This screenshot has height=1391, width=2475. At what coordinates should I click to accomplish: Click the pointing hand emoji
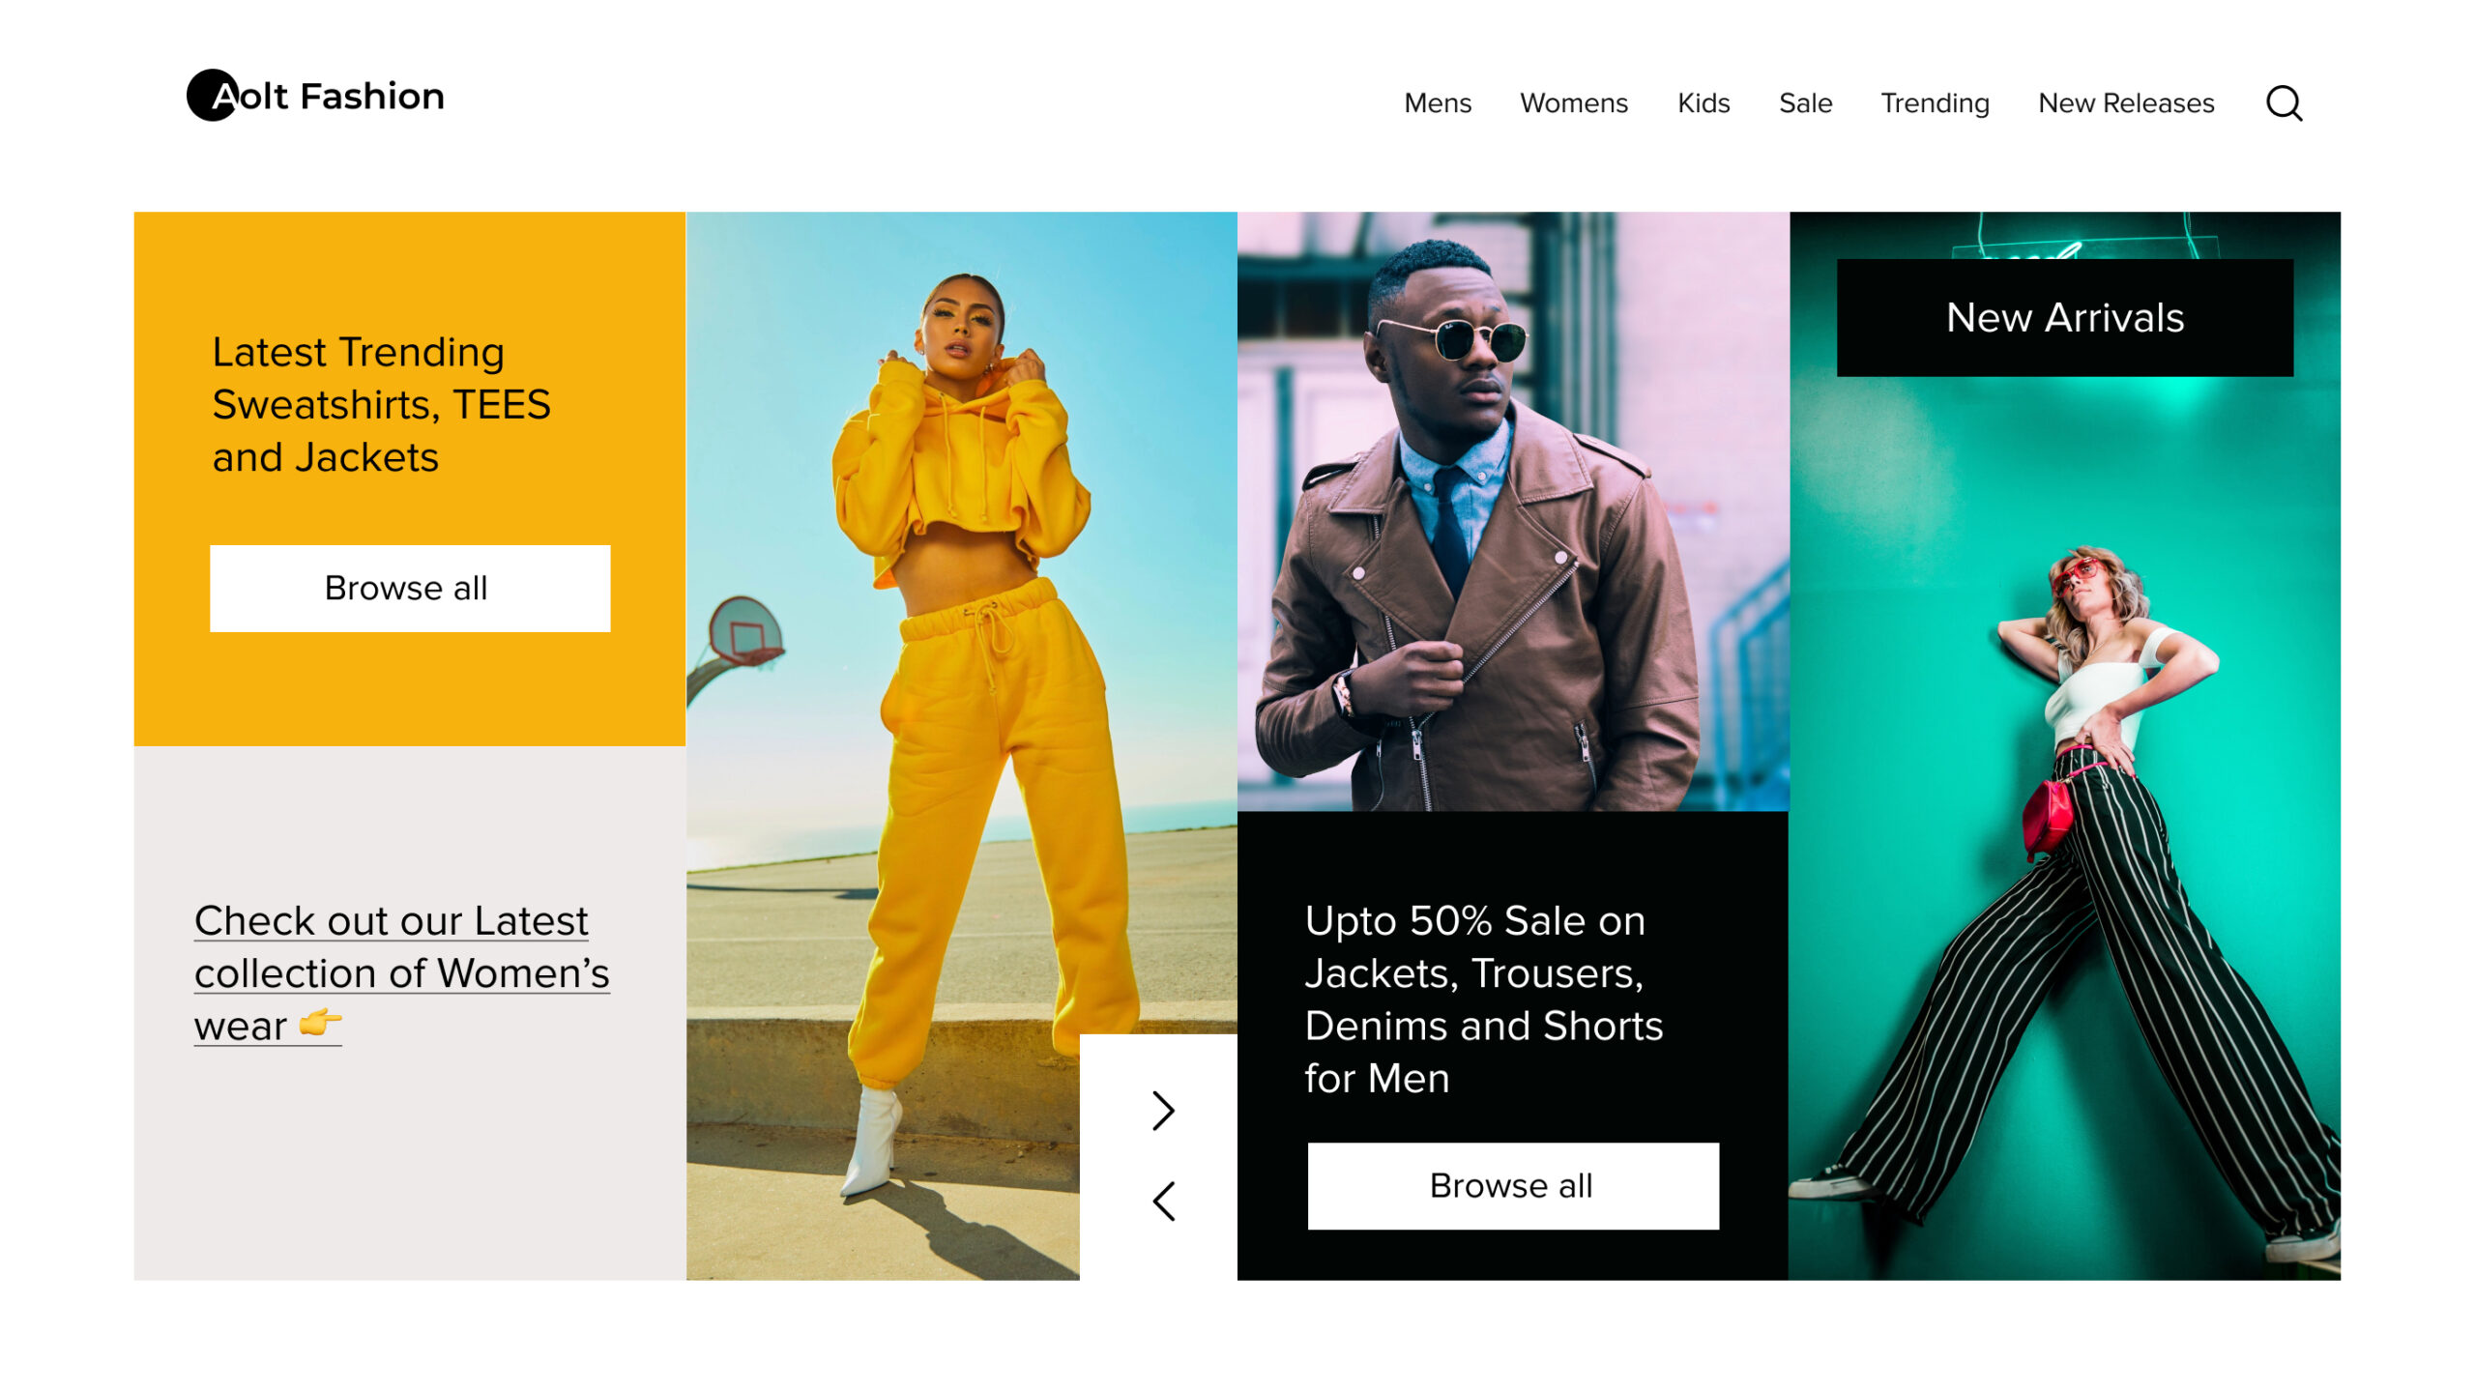[320, 1023]
